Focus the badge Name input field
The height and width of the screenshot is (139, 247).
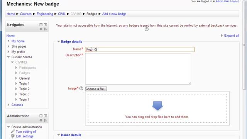coord(140,49)
